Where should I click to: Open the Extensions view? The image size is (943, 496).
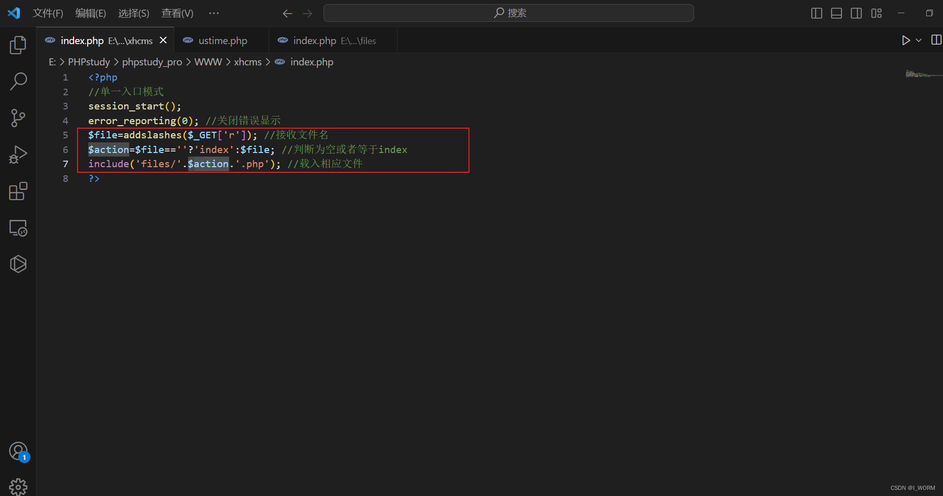(x=18, y=191)
